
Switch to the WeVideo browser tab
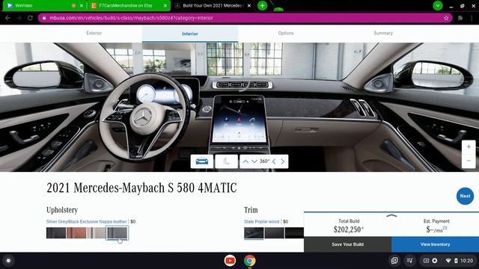pyautogui.click(x=40, y=5)
